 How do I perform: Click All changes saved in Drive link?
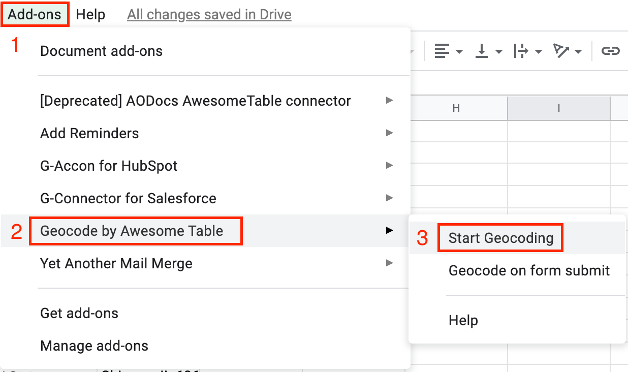pos(209,14)
